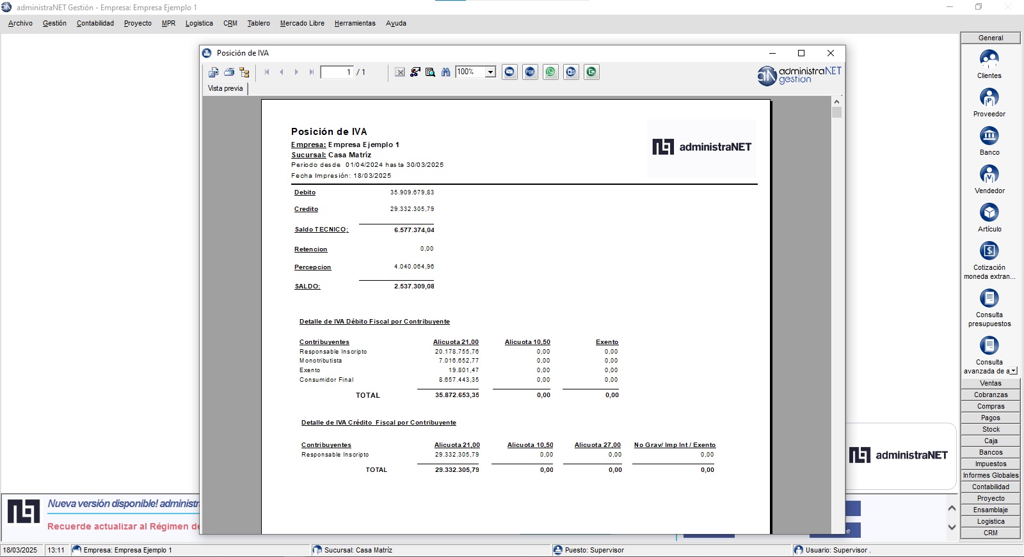This screenshot has height=557, width=1024.
Task: Expand the Ventas section
Action: (x=991, y=383)
